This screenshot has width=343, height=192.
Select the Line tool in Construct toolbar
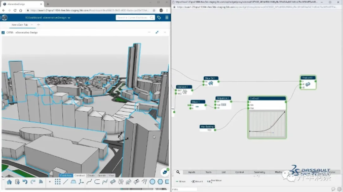click(65, 182)
